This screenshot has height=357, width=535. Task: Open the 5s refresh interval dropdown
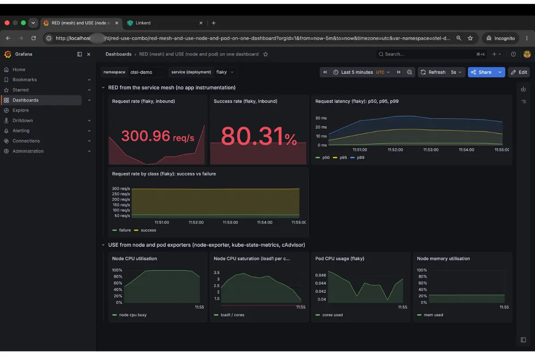[457, 72]
